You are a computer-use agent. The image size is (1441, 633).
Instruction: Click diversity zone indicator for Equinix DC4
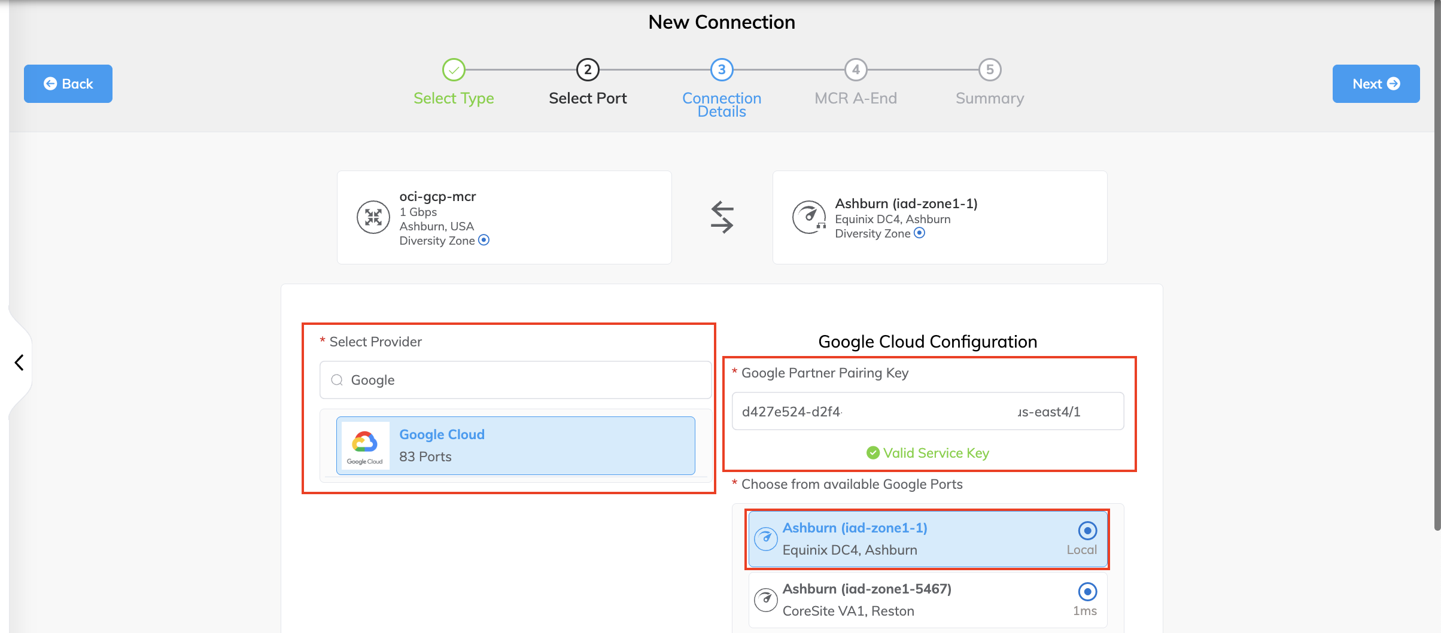[920, 233]
